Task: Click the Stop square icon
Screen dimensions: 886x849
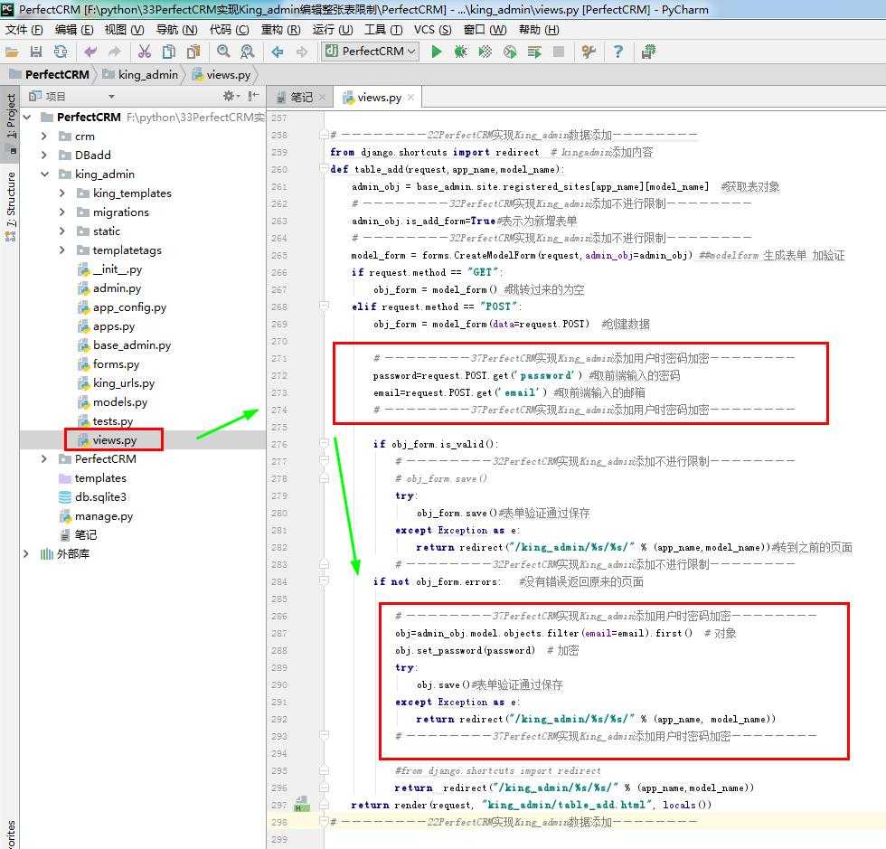Action: (559, 52)
